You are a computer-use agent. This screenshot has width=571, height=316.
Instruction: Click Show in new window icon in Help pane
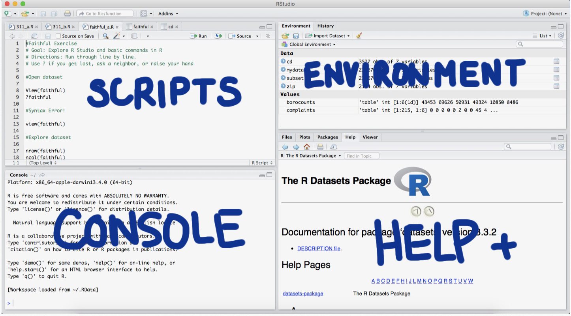pyautogui.click(x=333, y=147)
